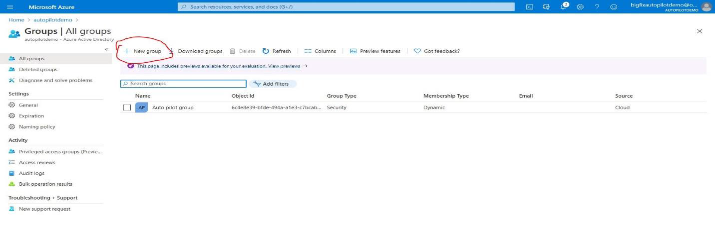Click the Source column header
Viewport: 715px width, 227px height.
click(x=624, y=96)
